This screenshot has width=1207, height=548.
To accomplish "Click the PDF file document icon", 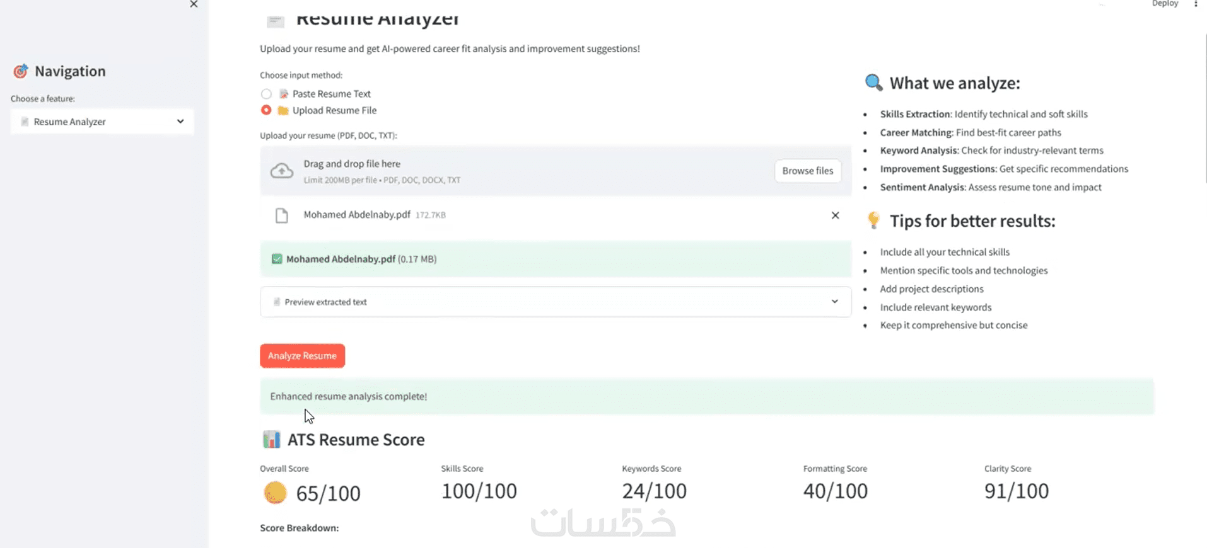I will pyautogui.click(x=282, y=215).
